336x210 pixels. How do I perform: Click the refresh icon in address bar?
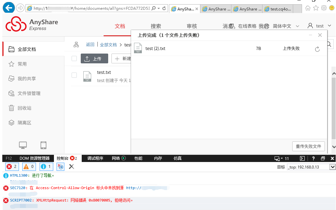(x=164, y=8)
